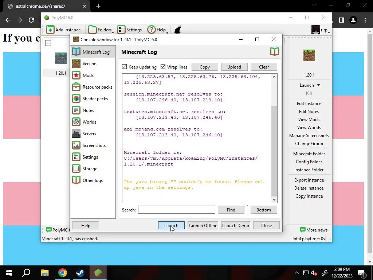
Task: Click the Servers icon in sidebar
Action: click(76, 133)
